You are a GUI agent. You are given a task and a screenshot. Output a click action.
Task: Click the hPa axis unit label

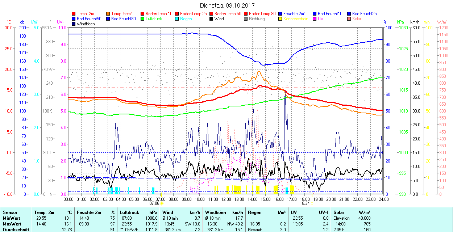point(400,22)
